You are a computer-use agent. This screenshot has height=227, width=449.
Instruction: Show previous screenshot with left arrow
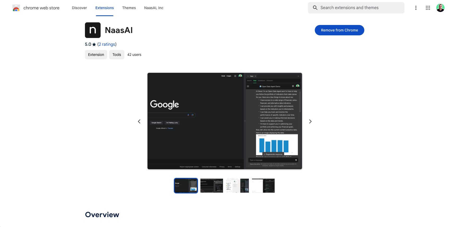coord(139,121)
